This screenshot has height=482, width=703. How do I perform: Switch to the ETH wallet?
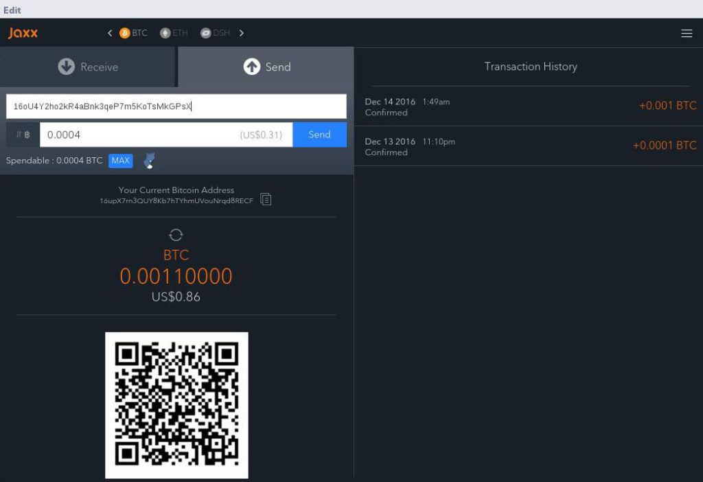174,33
